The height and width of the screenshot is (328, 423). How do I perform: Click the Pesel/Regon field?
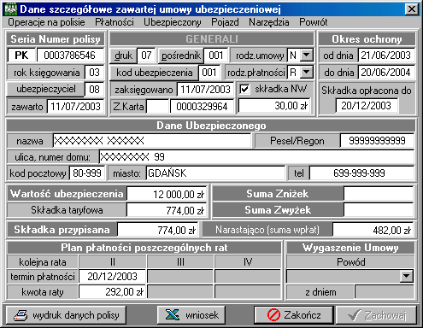[377, 141]
